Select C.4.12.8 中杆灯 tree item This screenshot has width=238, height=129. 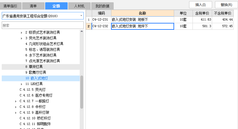coord(33,107)
